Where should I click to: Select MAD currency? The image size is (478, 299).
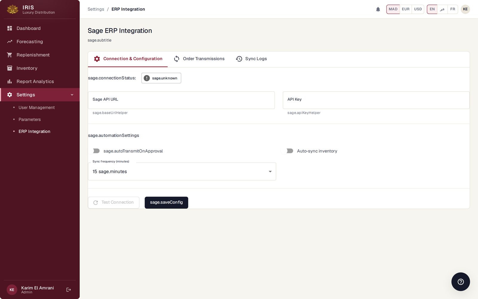click(393, 9)
